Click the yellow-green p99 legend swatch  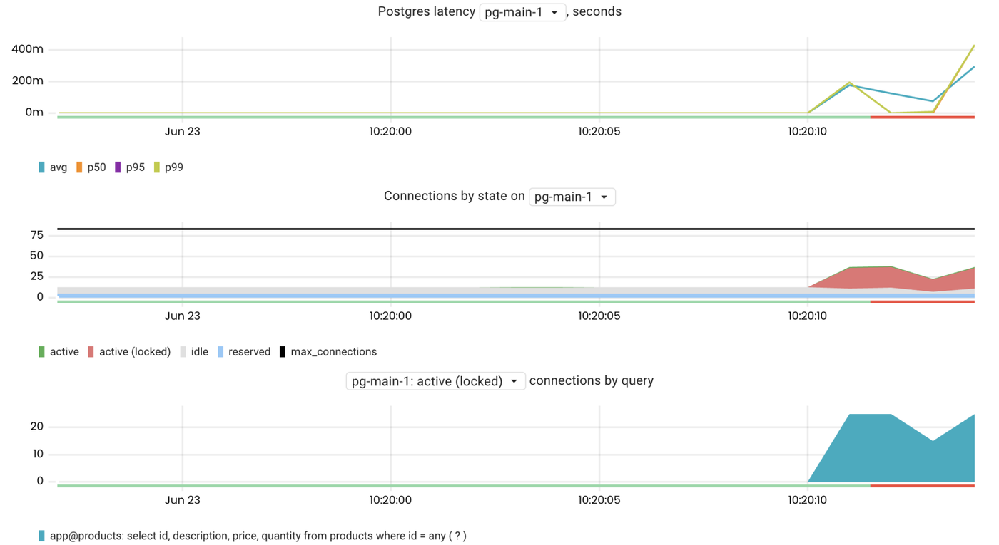click(157, 167)
